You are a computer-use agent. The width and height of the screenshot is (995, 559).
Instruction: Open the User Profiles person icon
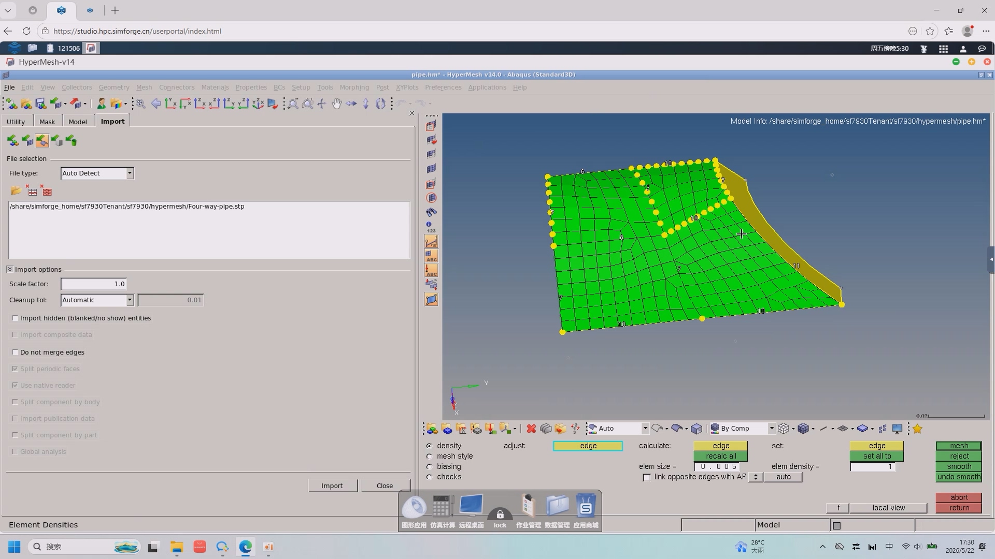pos(102,104)
